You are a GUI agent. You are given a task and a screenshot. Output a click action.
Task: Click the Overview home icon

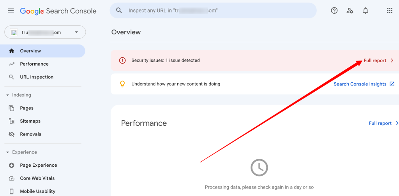click(x=11, y=51)
